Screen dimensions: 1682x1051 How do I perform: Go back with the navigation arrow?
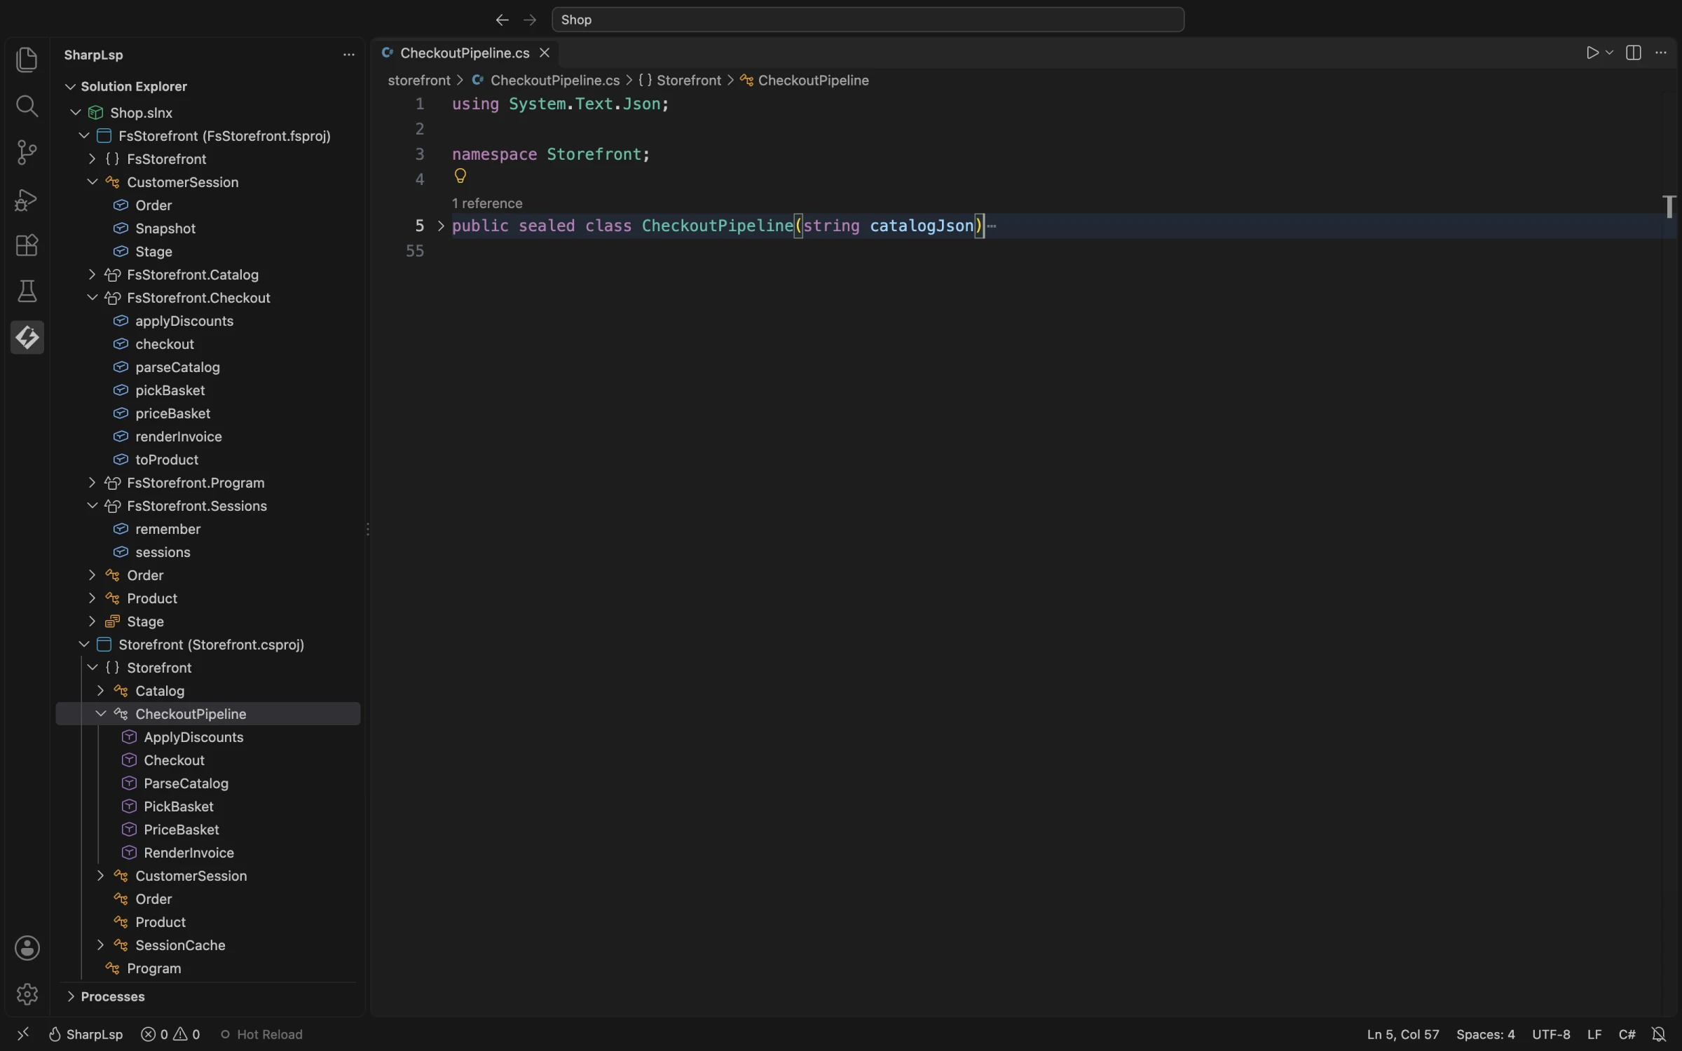[x=502, y=20]
